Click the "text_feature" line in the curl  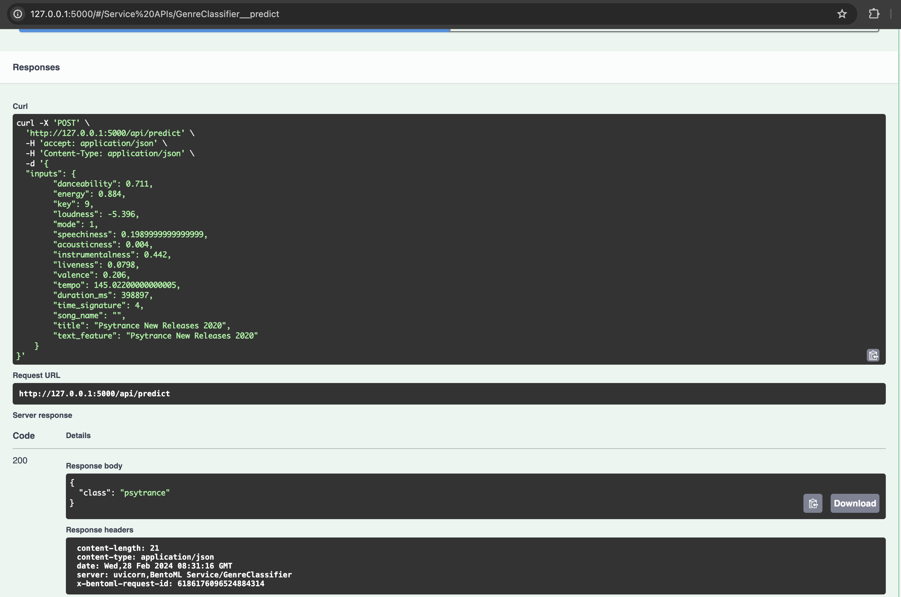coord(156,336)
